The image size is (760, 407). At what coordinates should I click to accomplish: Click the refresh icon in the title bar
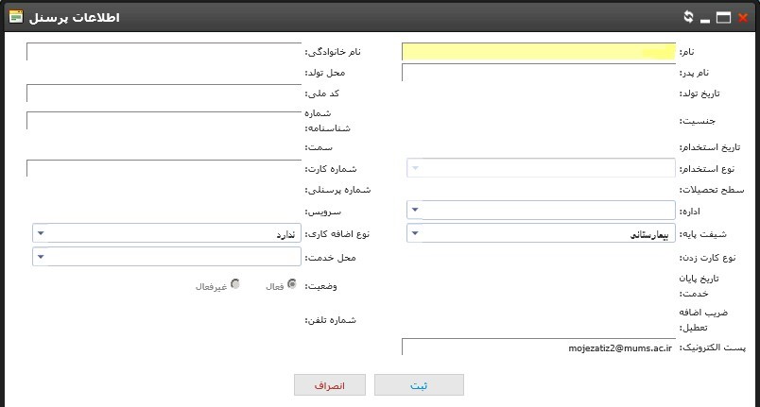click(688, 17)
